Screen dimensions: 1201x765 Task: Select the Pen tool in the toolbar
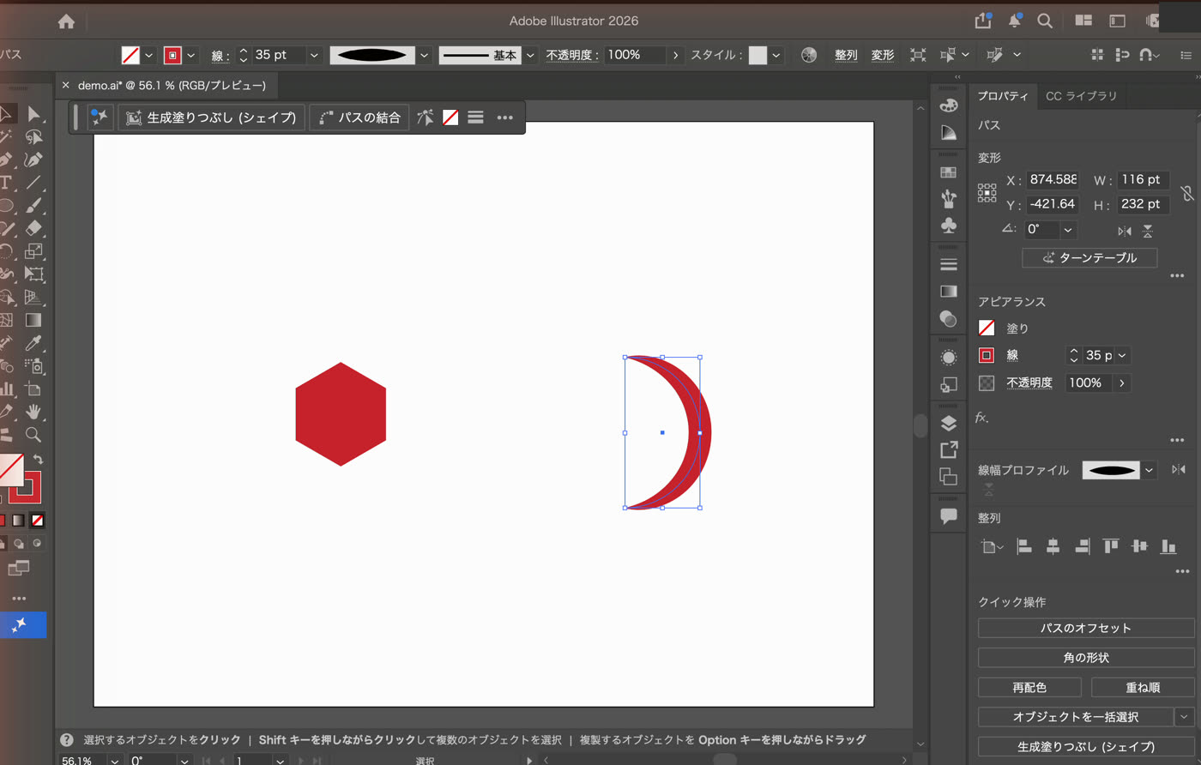(x=7, y=160)
